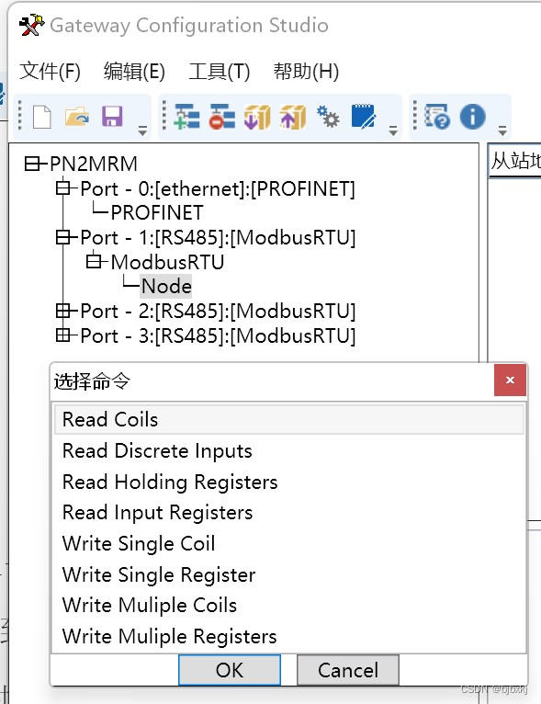Confirm selection with the OK button
541x704 pixels.
click(x=230, y=670)
